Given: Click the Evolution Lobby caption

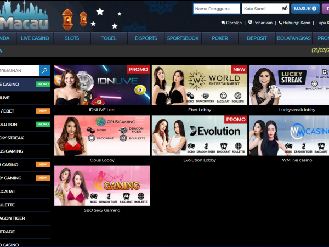Looking at the screenshot, I should [x=200, y=160].
